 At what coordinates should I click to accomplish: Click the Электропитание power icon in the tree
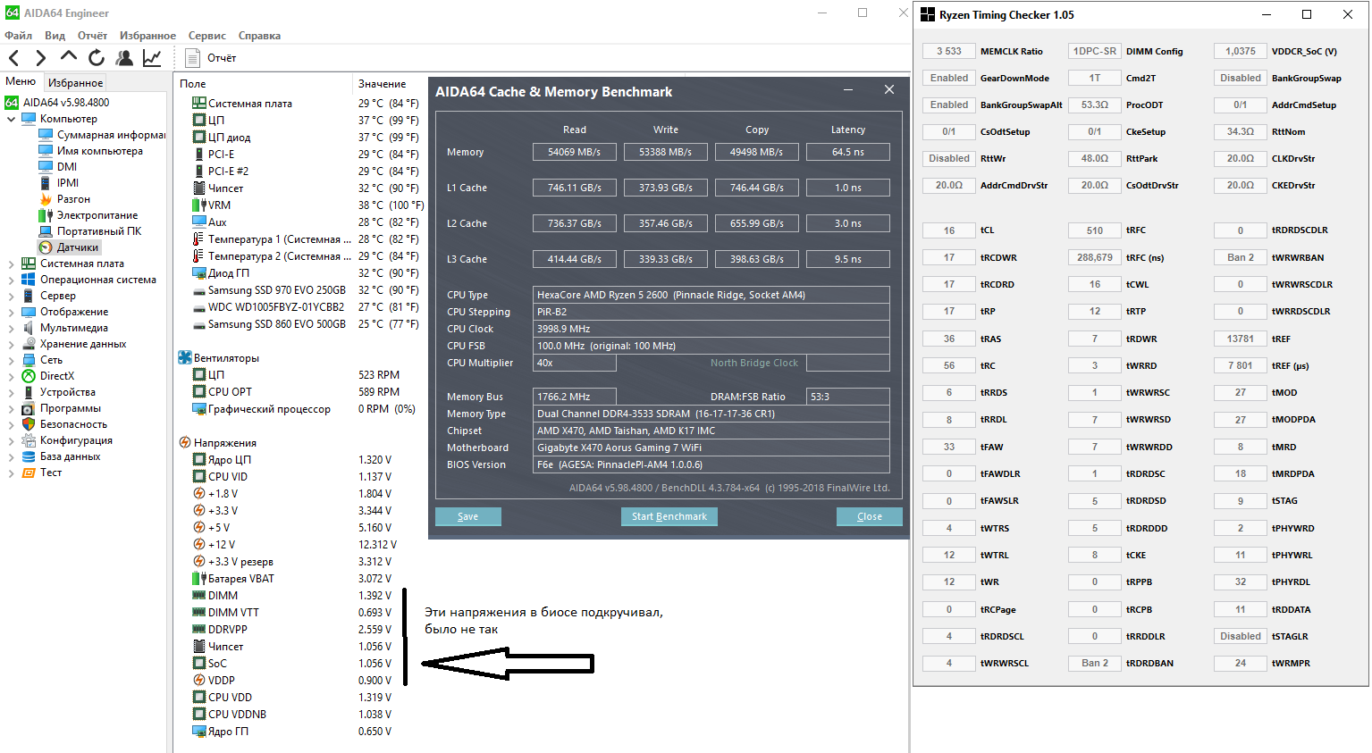[46, 215]
